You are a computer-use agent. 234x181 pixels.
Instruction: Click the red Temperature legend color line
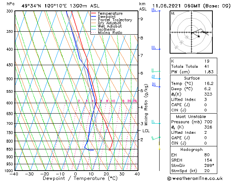pyautogui.click(x=94, y=13)
